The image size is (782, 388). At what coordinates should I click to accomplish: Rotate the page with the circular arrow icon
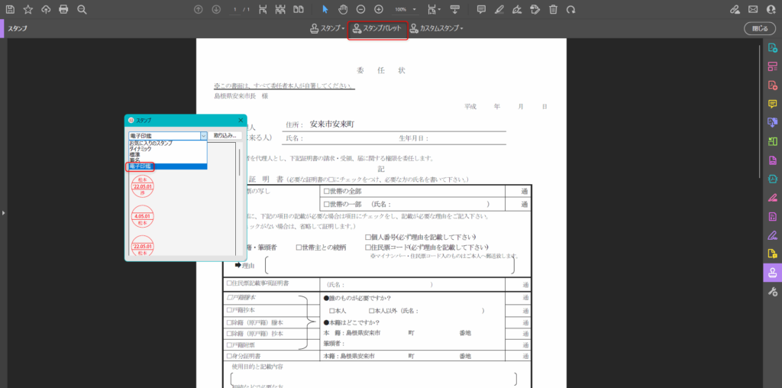571,9
